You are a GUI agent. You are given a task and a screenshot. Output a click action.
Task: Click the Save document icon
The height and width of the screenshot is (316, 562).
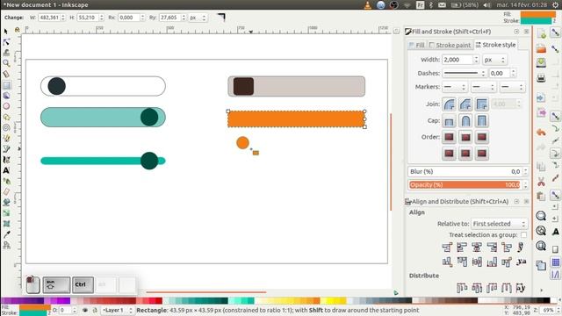(x=541, y=62)
